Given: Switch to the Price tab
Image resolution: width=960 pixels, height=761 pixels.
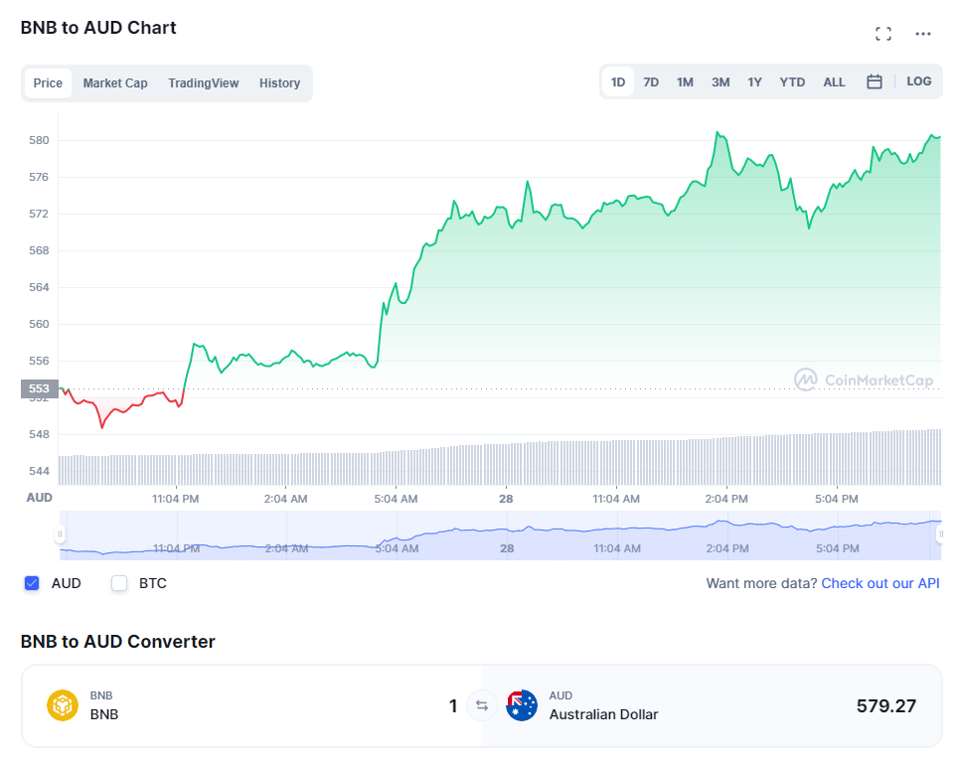Looking at the screenshot, I should pyautogui.click(x=48, y=83).
